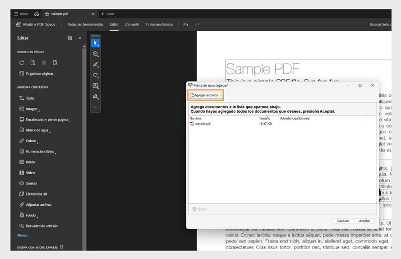Image resolution: width=401 pixels, height=259 pixels.
Task: Open the Firma electrónica tab
Action: click(159, 24)
